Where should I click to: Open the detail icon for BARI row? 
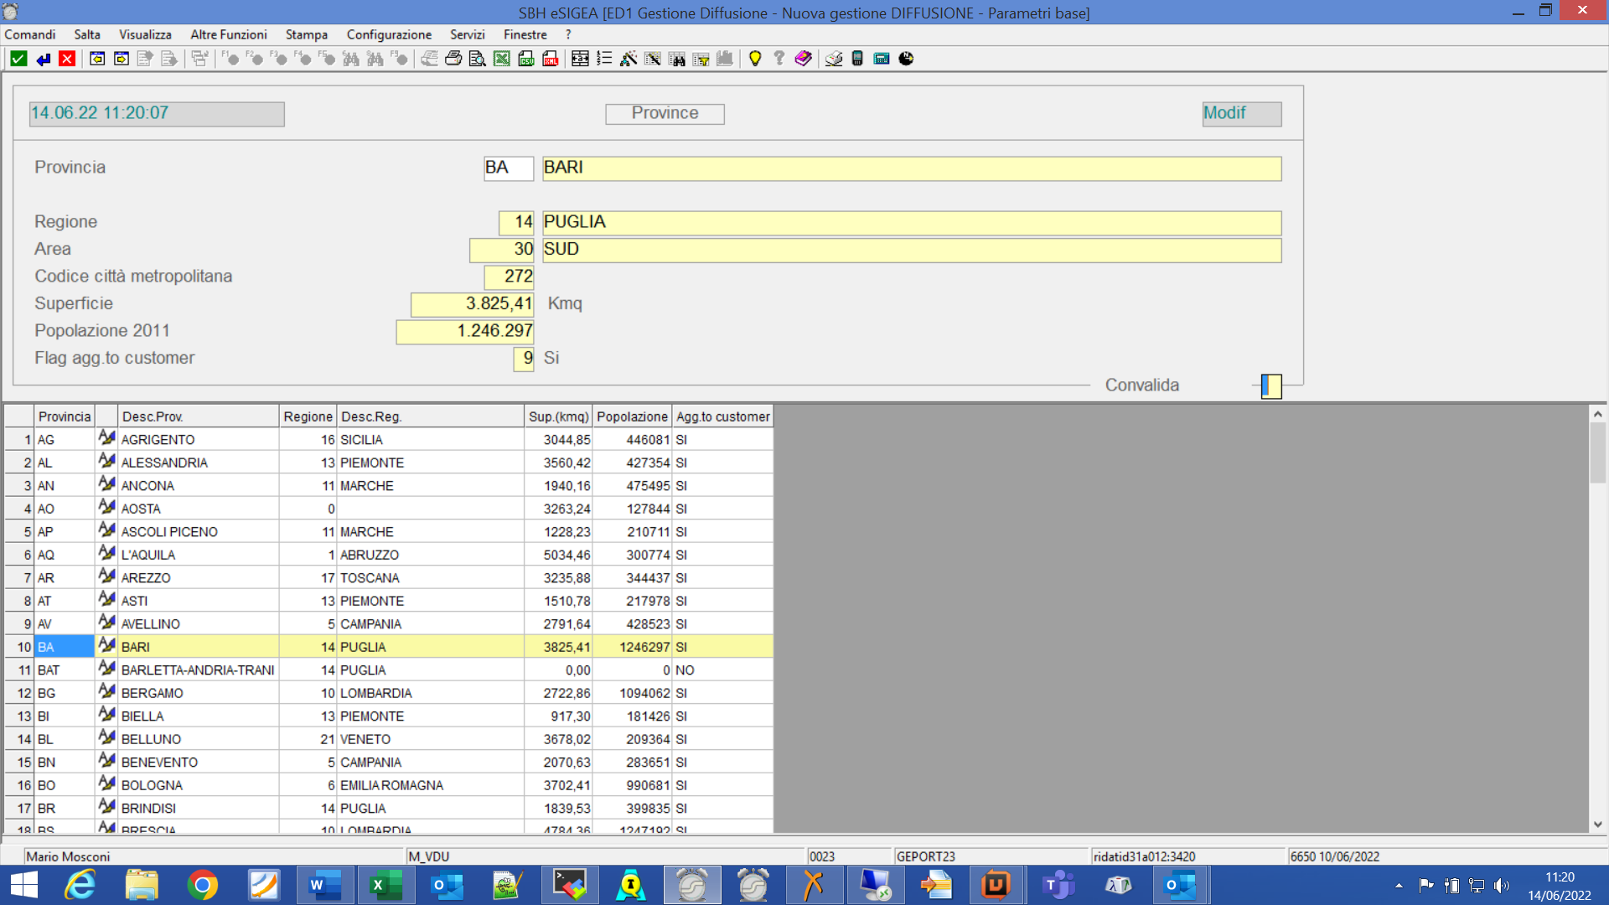106,646
